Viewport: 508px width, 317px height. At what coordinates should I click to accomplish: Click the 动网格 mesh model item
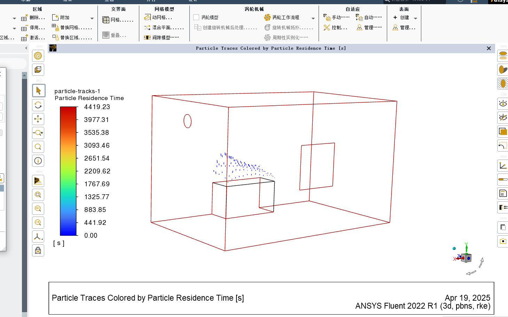pyautogui.click(x=158, y=17)
